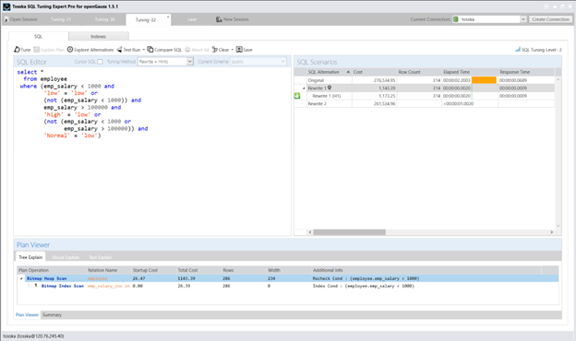Open the Indexes tab

(x=99, y=36)
